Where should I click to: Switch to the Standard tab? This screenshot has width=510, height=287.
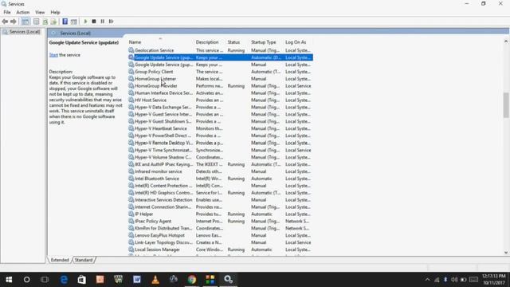click(84, 260)
